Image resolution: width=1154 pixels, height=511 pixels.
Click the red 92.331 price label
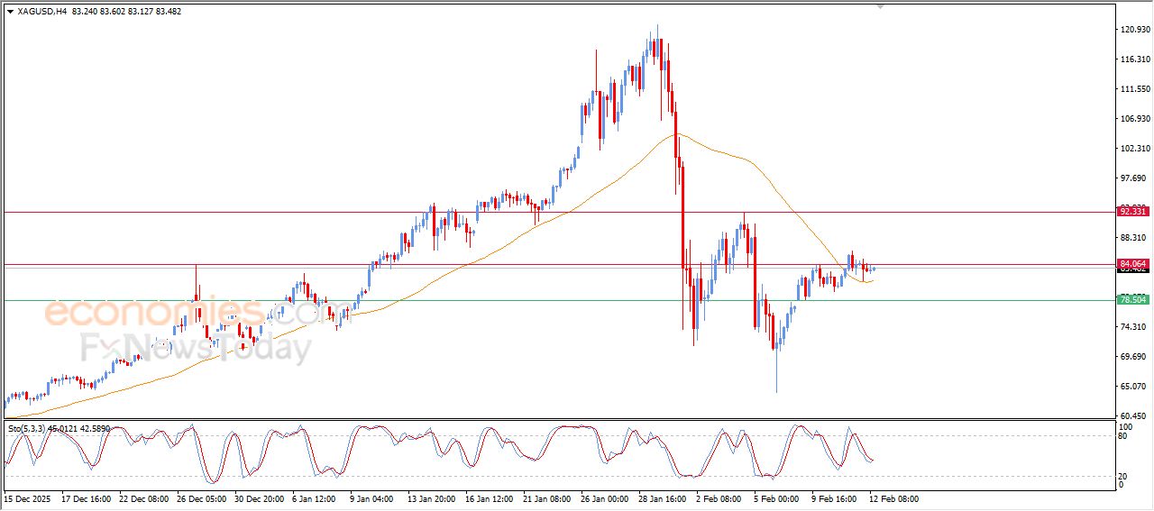click(x=1132, y=212)
